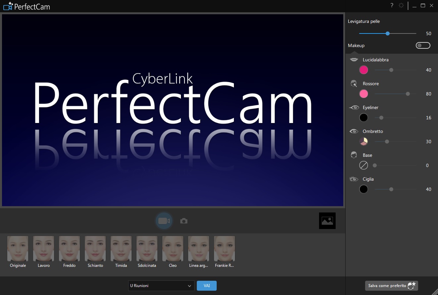Click the eye icon beside Eyeliner
Image resolution: width=438 pixels, height=295 pixels.
click(x=354, y=107)
